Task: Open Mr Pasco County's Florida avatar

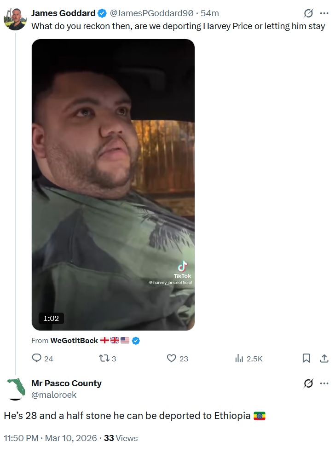Action: tap(15, 389)
